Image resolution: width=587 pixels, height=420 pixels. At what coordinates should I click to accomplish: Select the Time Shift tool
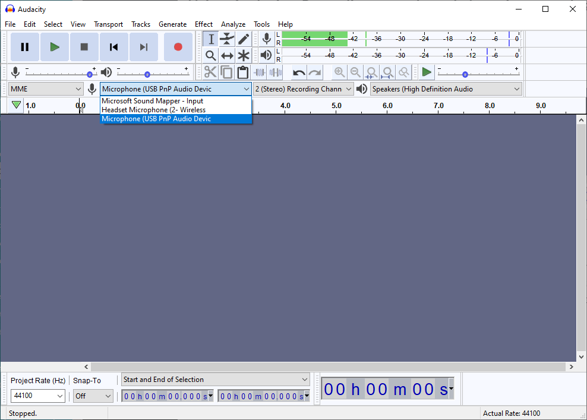click(227, 55)
